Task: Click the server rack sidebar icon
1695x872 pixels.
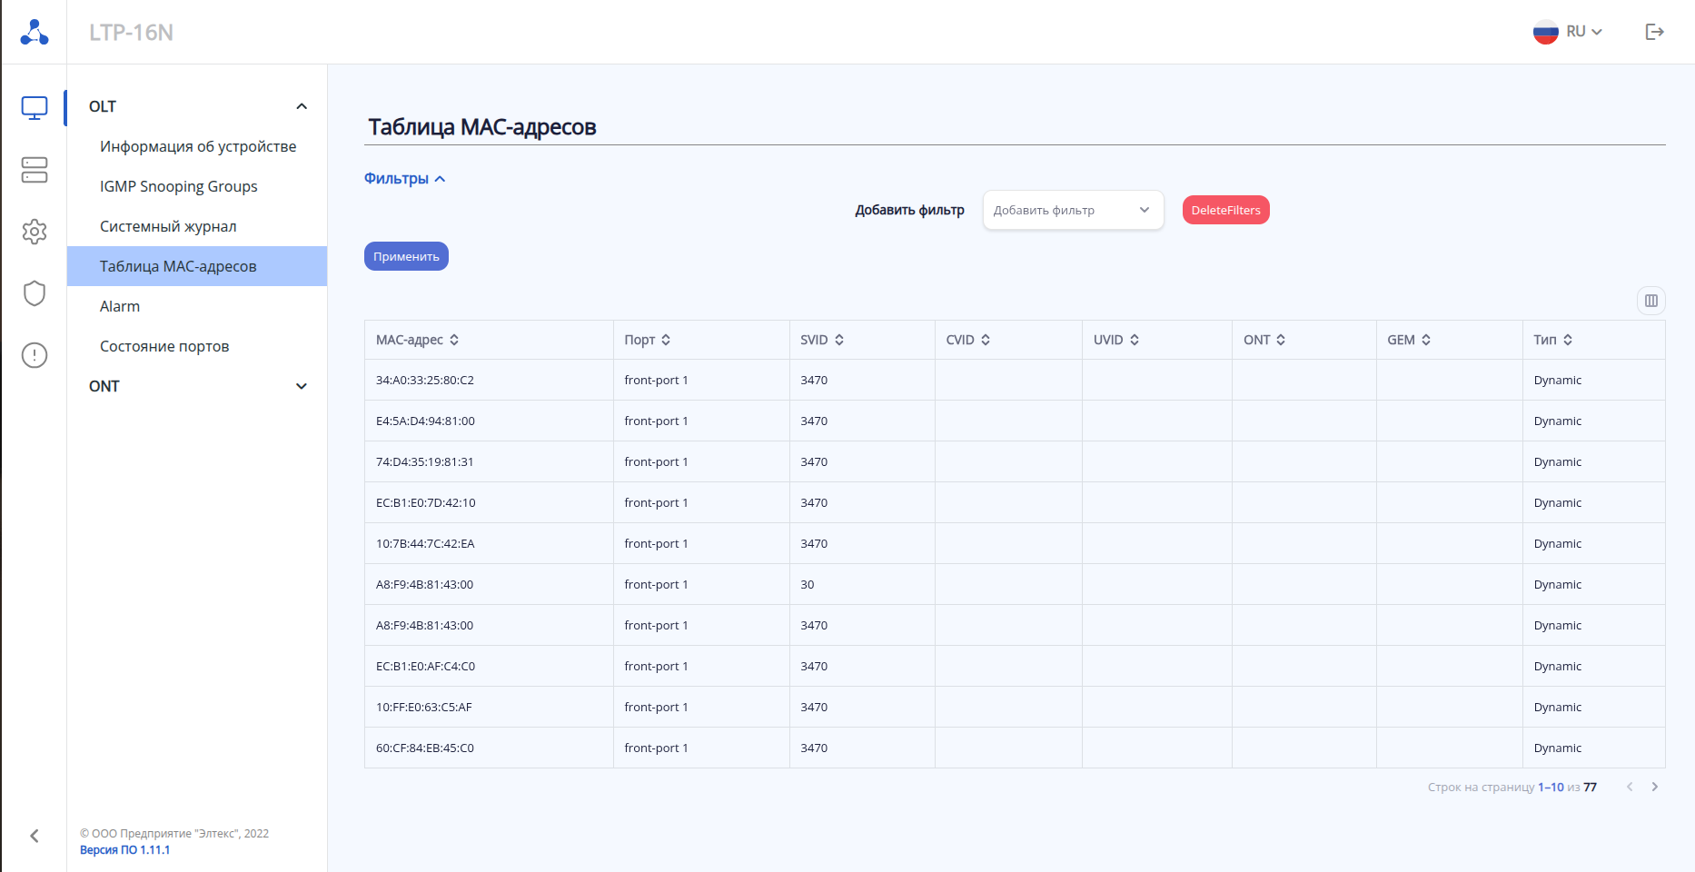Action: coord(34,170)
